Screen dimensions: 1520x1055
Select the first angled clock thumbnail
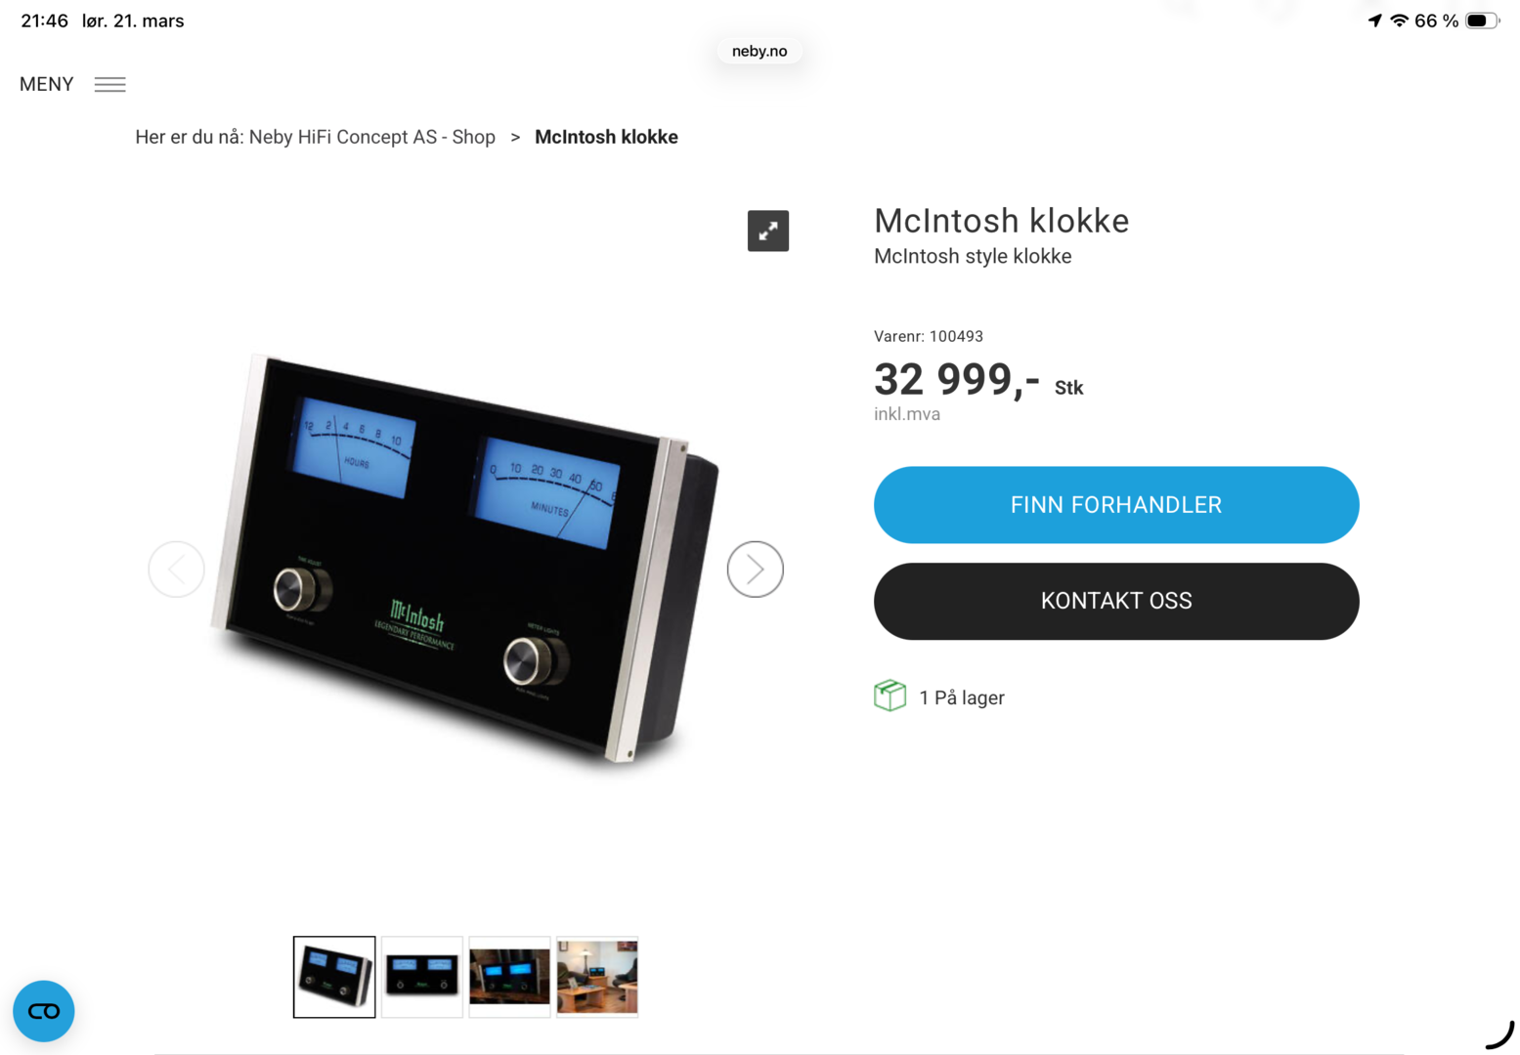(334, 977)
